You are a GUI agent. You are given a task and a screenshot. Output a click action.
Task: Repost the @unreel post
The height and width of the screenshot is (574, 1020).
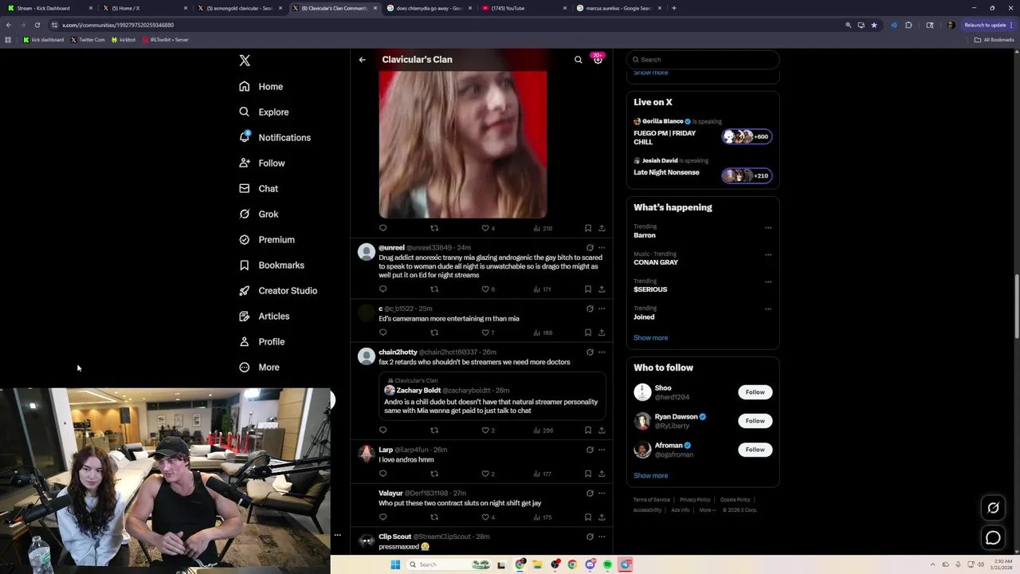tap(434, 289)
